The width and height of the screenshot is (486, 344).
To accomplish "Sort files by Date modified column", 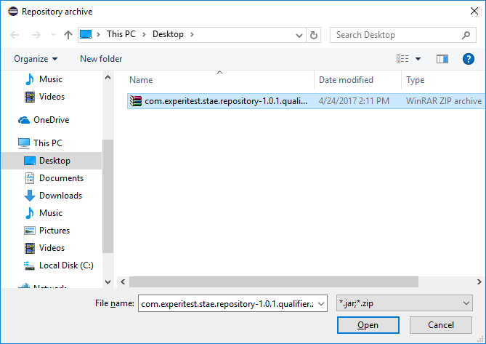I will 346,80.
